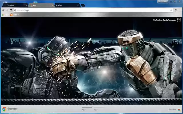Minimize the Chrome window

[171, 2]
